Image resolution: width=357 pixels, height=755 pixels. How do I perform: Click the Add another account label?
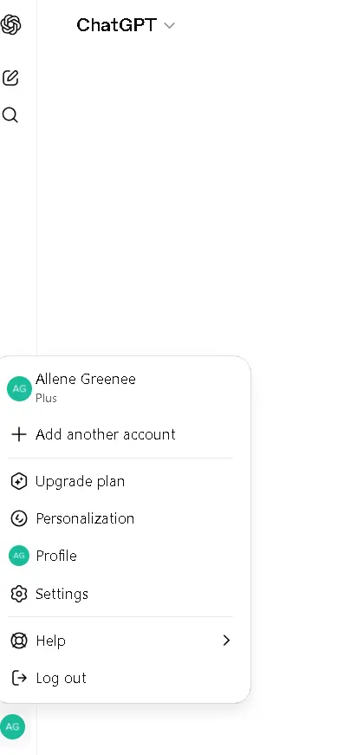point(106,434)
